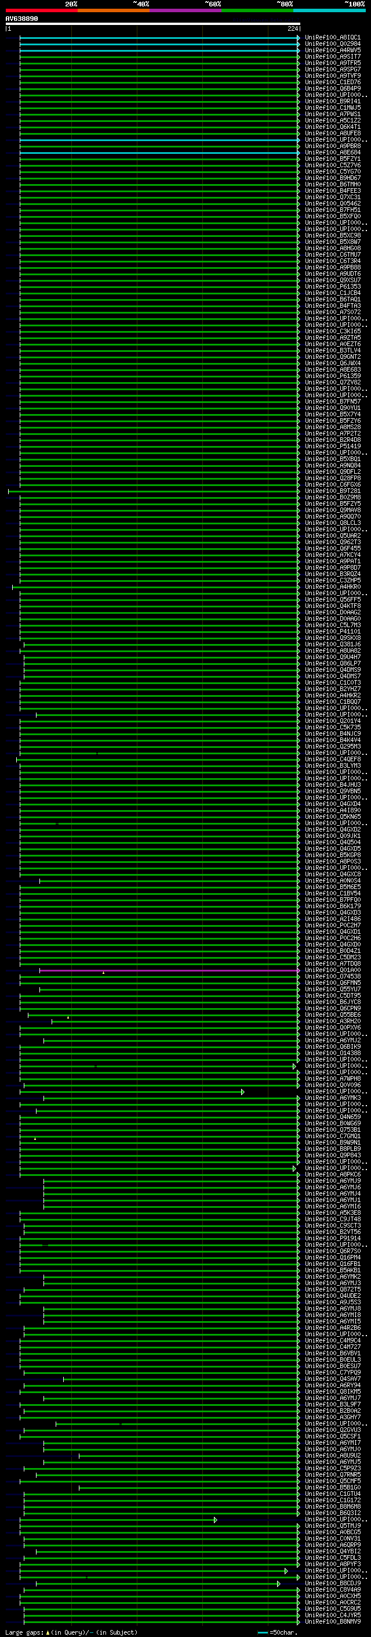371x1637 pixels.
Task: Choose subject UniRef100_C1MWJ5
Action: [x=332, y=107]
